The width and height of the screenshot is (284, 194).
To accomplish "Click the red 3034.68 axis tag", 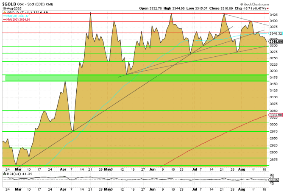I will click(275, 115).
